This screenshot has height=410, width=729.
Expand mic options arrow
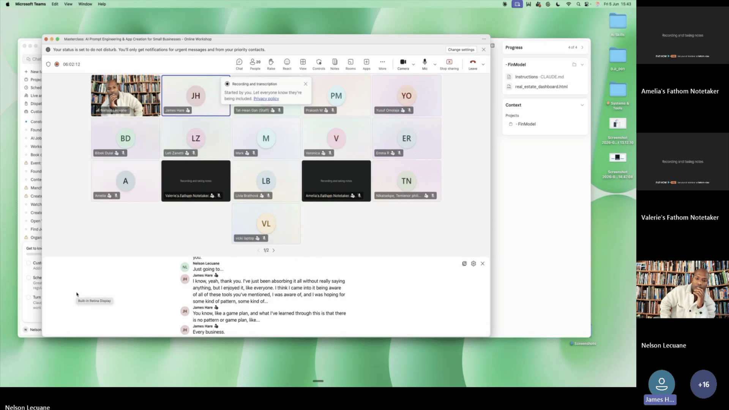435,65
